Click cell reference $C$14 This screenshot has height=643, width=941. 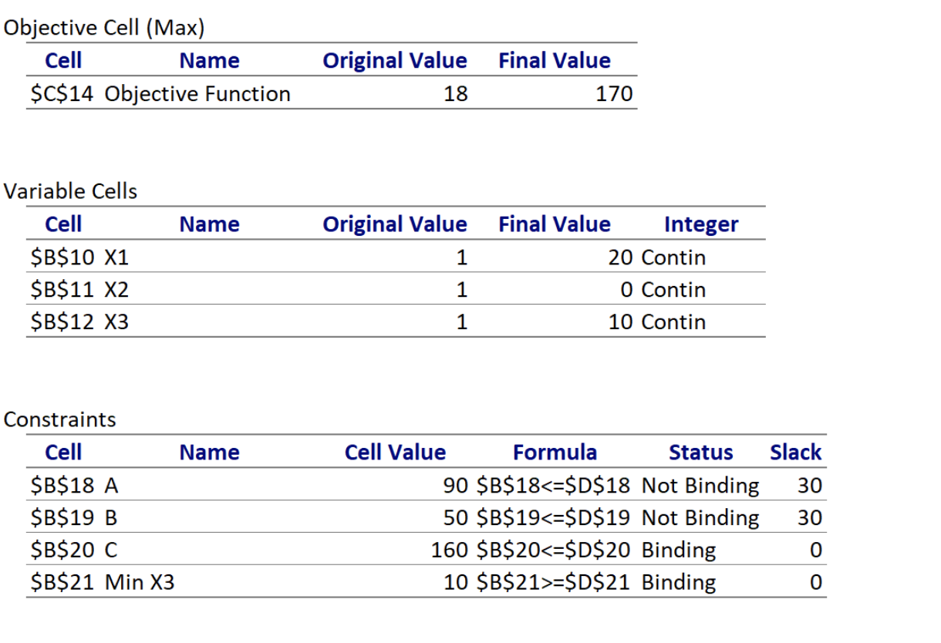[63, 94]
